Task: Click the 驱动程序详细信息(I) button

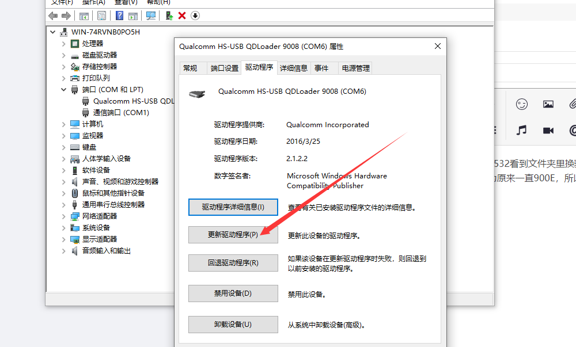Action: 233,207
